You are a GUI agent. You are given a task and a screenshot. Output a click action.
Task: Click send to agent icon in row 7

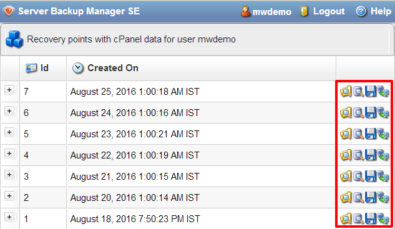(383, 92)
